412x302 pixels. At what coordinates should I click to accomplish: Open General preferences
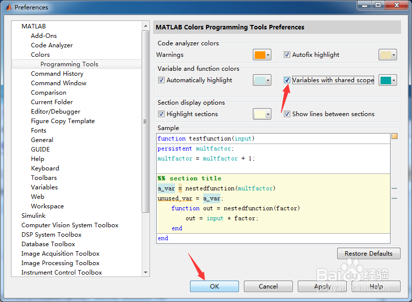(x=42, y=140)
